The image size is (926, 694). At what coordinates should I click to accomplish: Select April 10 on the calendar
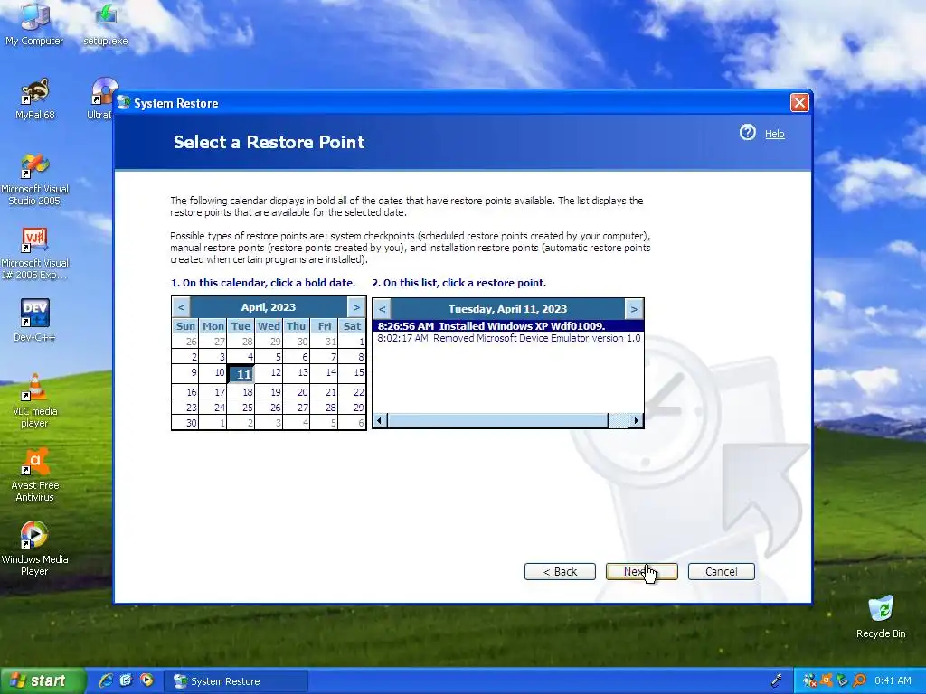click(x=213, y=373)
